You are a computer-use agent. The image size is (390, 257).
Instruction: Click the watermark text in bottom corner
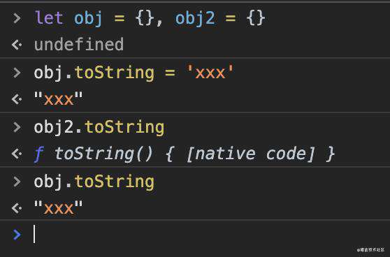click(370, 249)
